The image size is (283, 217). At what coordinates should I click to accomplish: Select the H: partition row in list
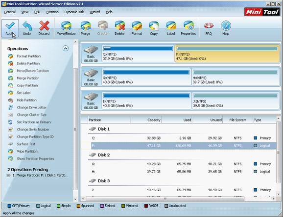coord(184,172)
